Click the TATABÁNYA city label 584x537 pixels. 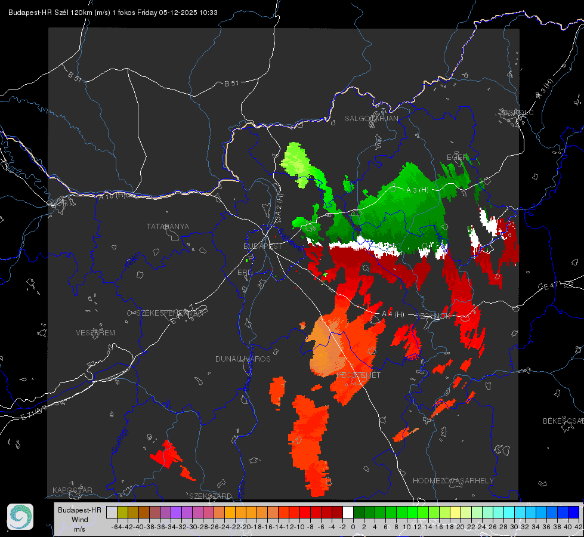point(168,227)
